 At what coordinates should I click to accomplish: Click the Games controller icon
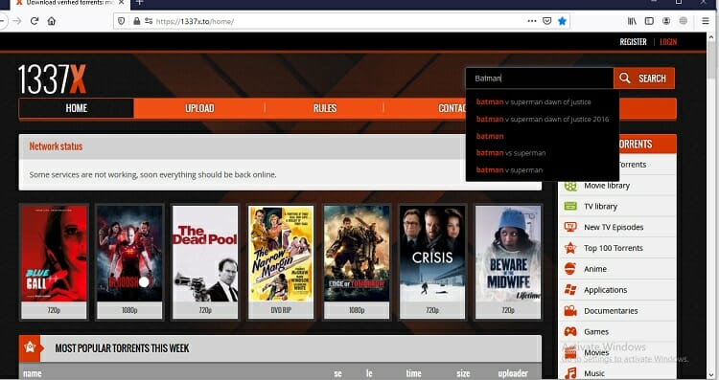pyautogui.click(x=570, y=331)
